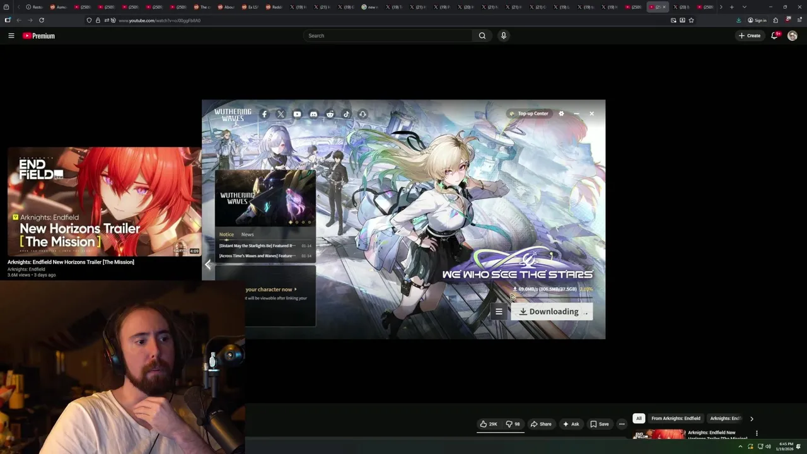Click the browser address bar URL
This screenshot has height=454, width=807.
(x=160, y=20)
